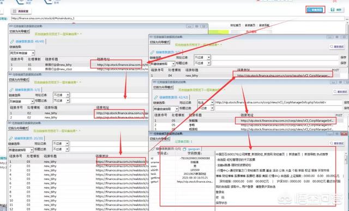Open the 地址过滤 dropdown in the 20/20 window

[x=61, y=143]
